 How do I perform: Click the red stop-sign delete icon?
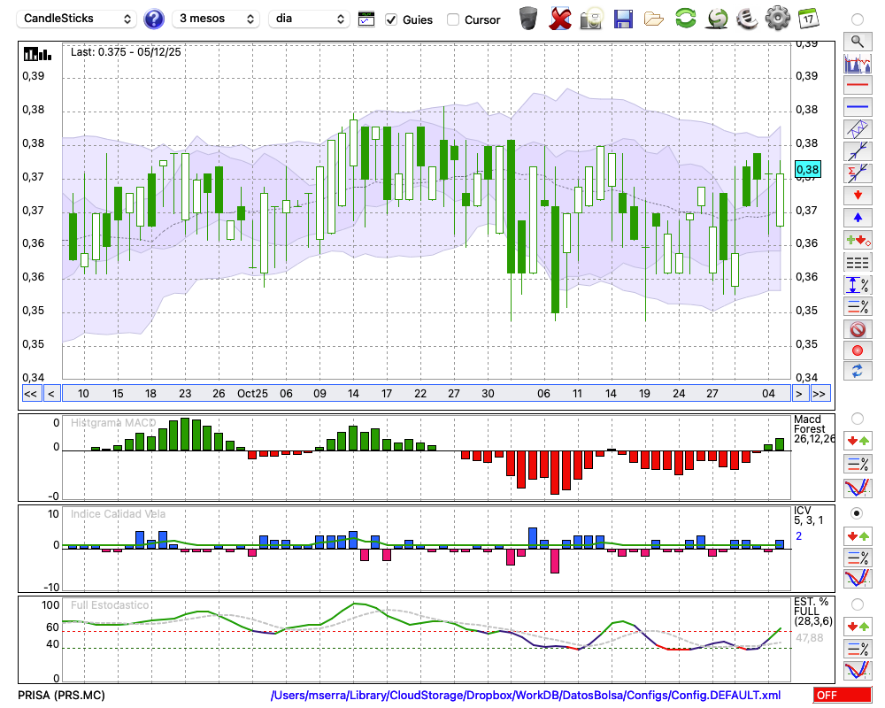coord(857,329)
